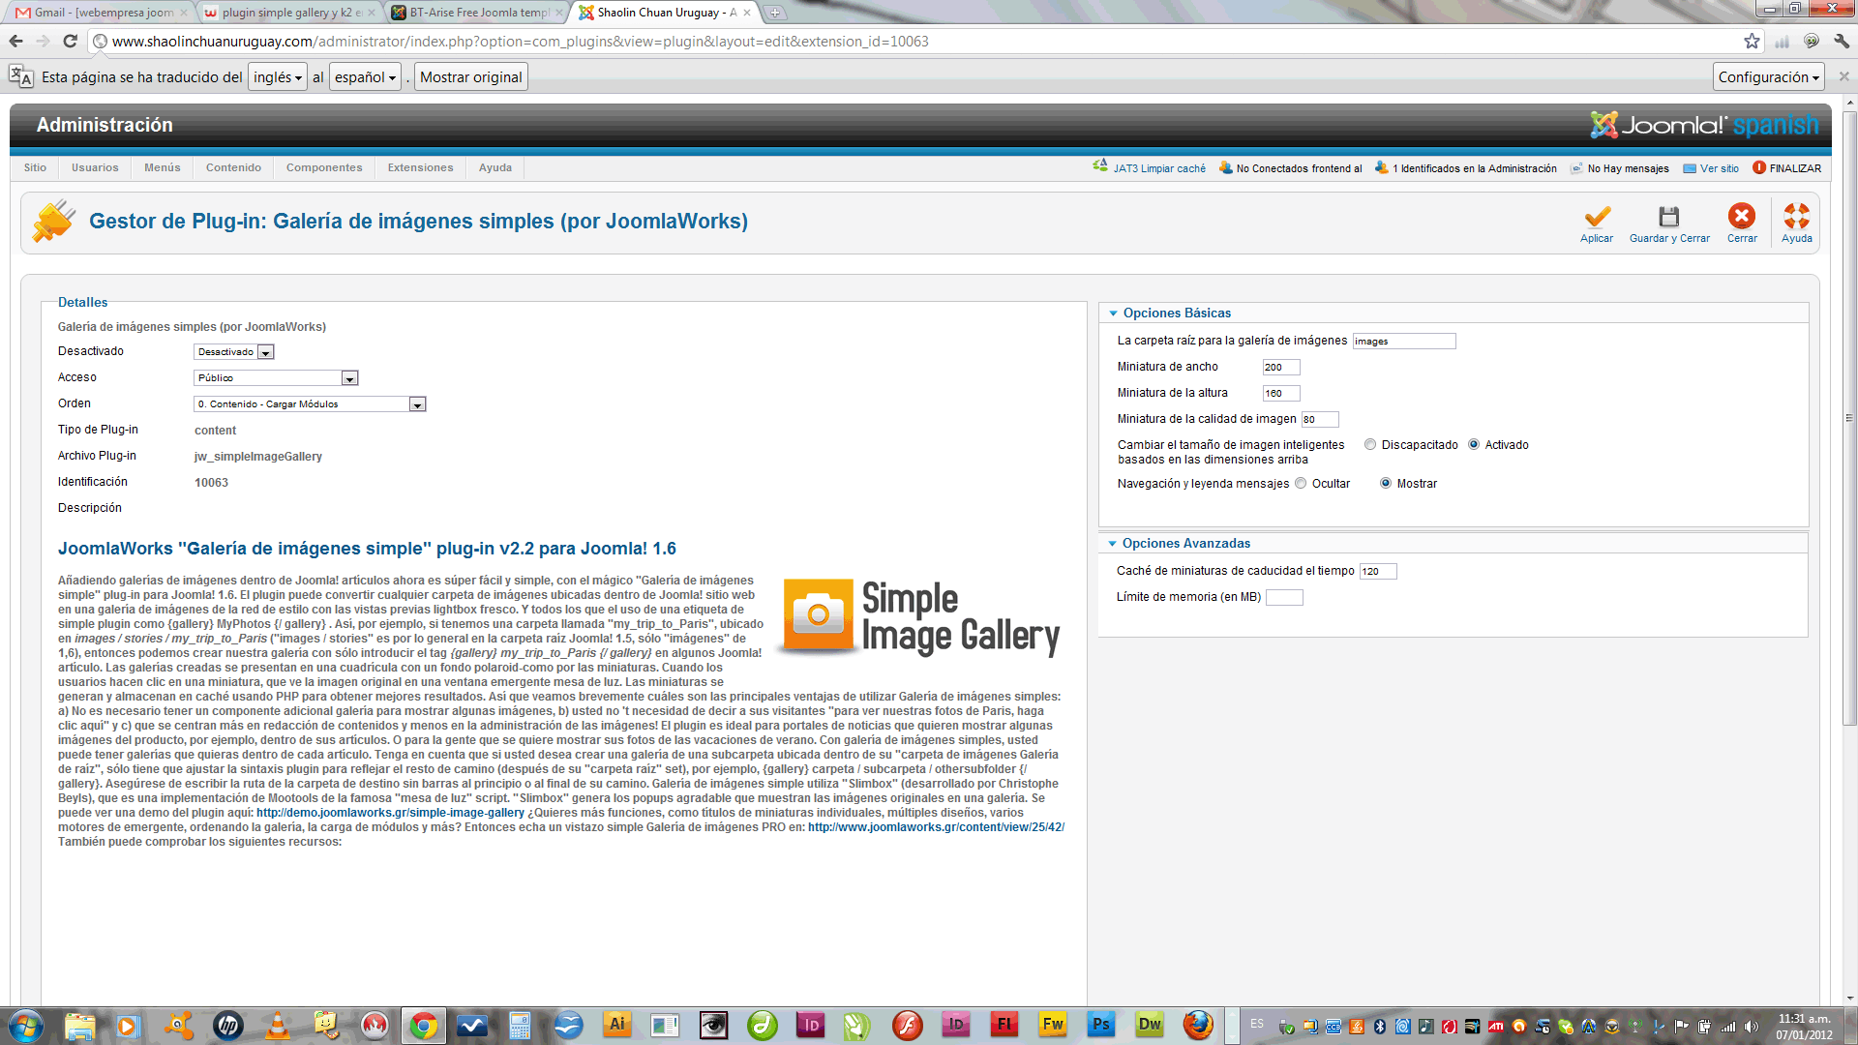
Task: Select Mostrar for navigation messages
Action: point(1386,484)
